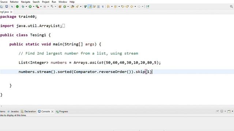
Task: Select the Console tab
Action: (x=44, y=111)
